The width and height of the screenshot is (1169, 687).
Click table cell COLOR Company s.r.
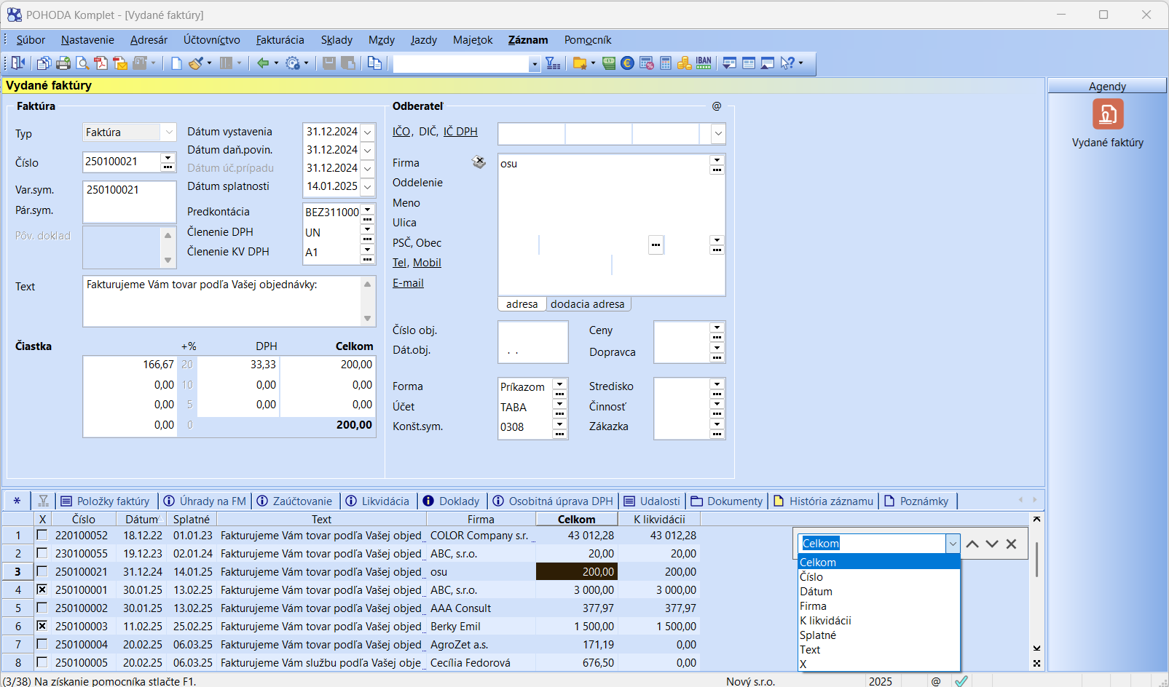click(x=481, y=535)
